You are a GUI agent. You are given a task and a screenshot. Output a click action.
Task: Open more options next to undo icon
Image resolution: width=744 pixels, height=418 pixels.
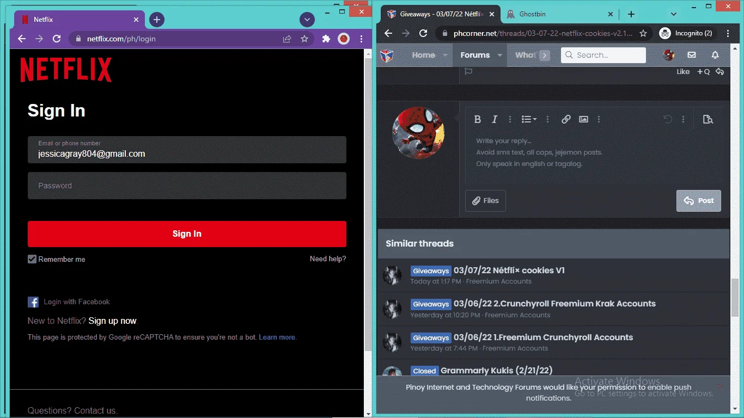[683, 119]
